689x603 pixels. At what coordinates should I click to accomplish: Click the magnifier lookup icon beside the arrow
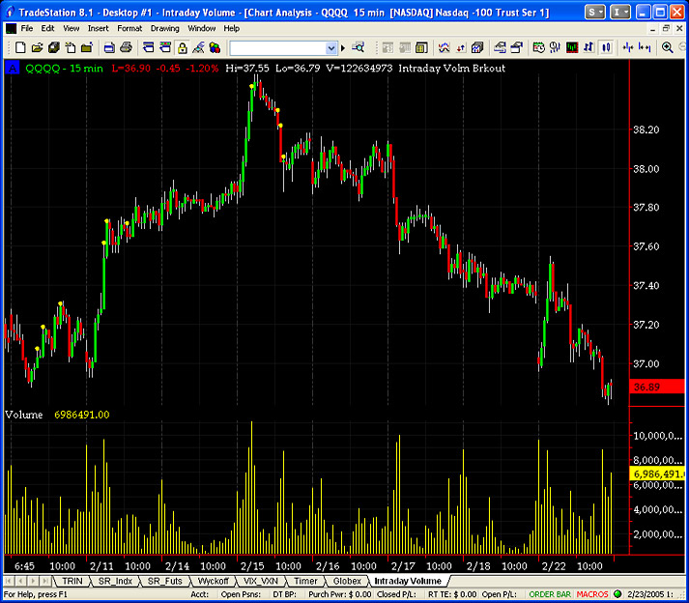coord(359,47)
